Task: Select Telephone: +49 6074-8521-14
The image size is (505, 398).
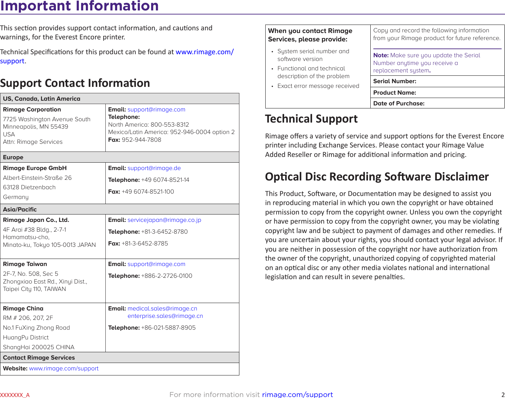Action: point(148,180)
